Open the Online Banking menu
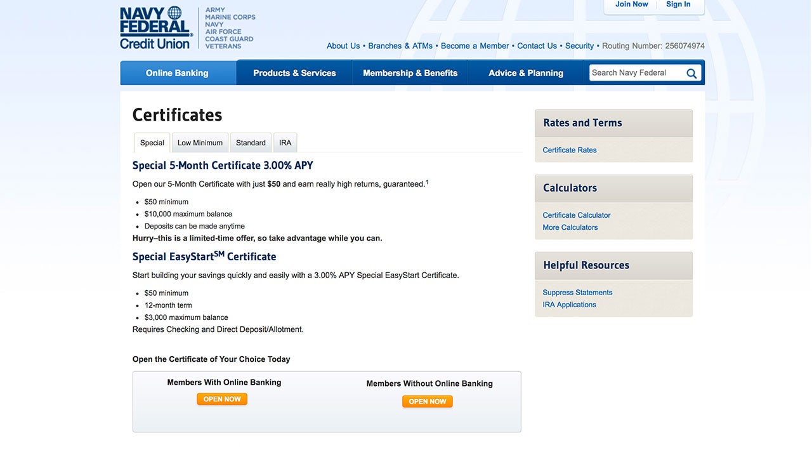The image size is (812, 457). click(x=177, y=73)
